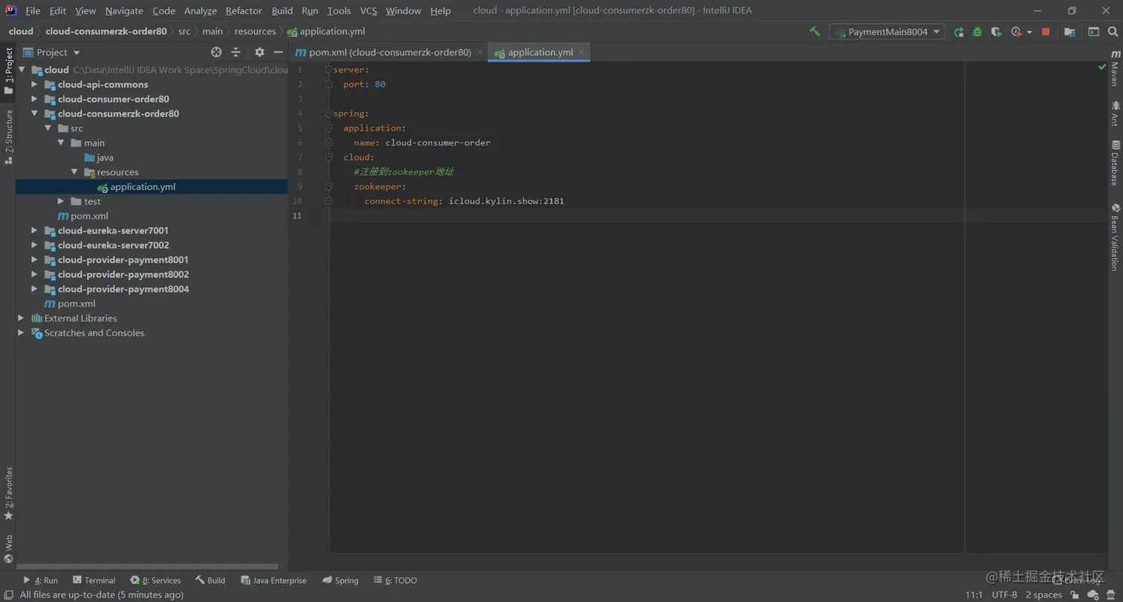Click line:column indicator 11:1

[974, 595]
